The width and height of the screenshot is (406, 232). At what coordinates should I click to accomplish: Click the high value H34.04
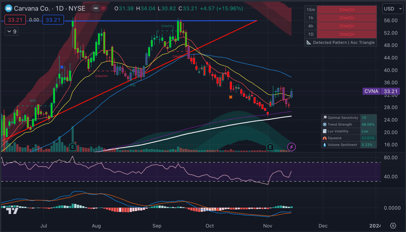(x=146, y=8)
